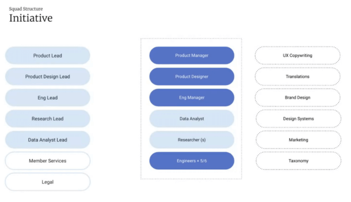Select the Product Design Lead pill

coord(48,77)
